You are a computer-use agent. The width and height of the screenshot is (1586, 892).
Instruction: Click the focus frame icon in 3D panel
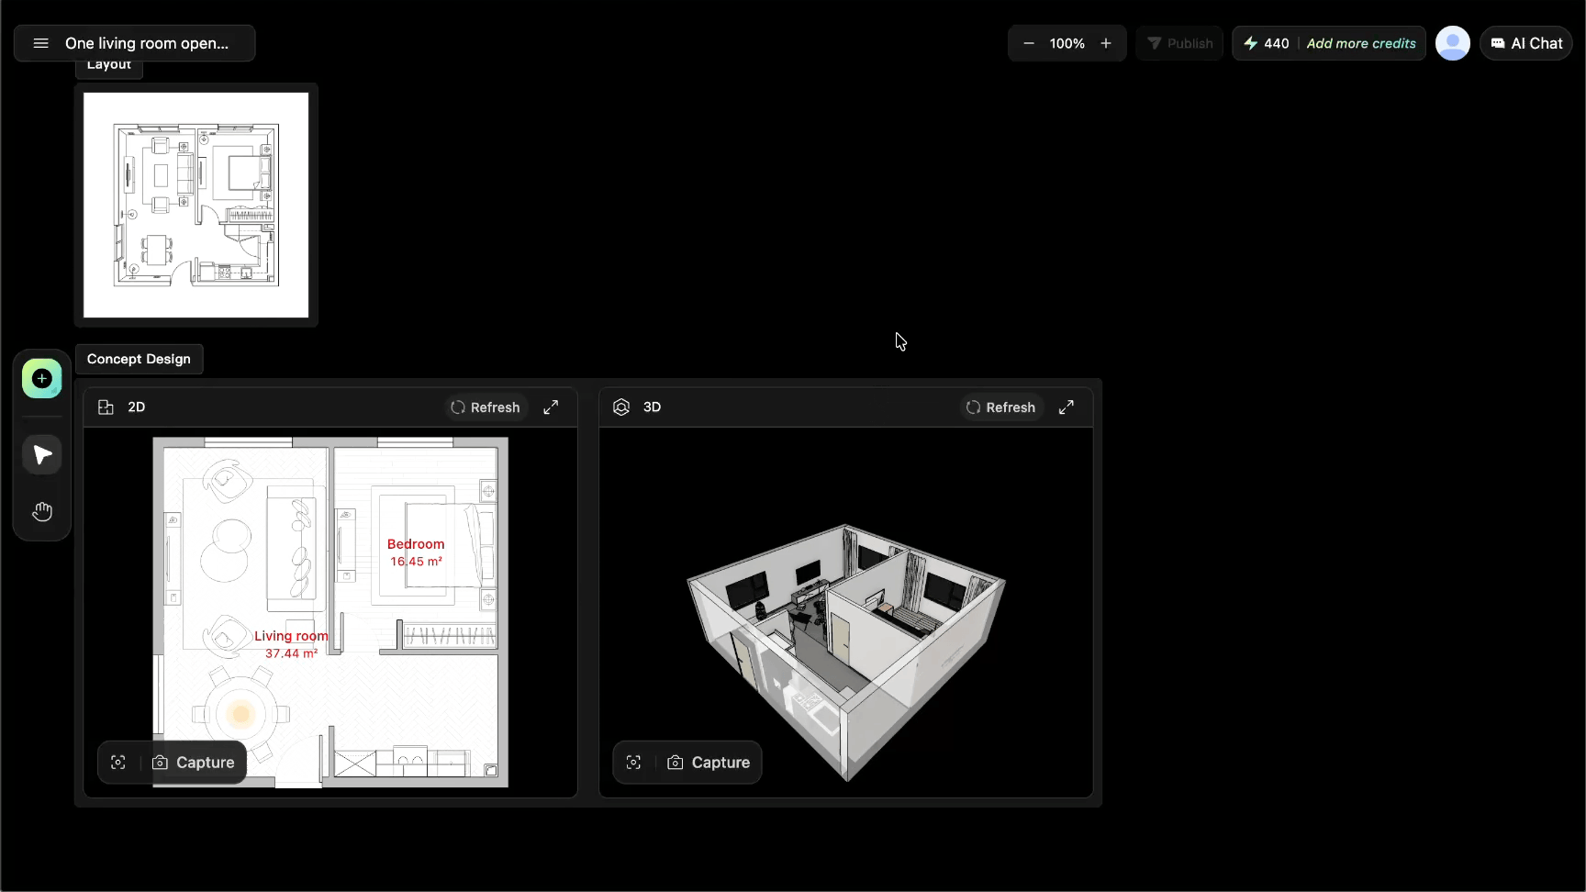(x=634, y=763)
